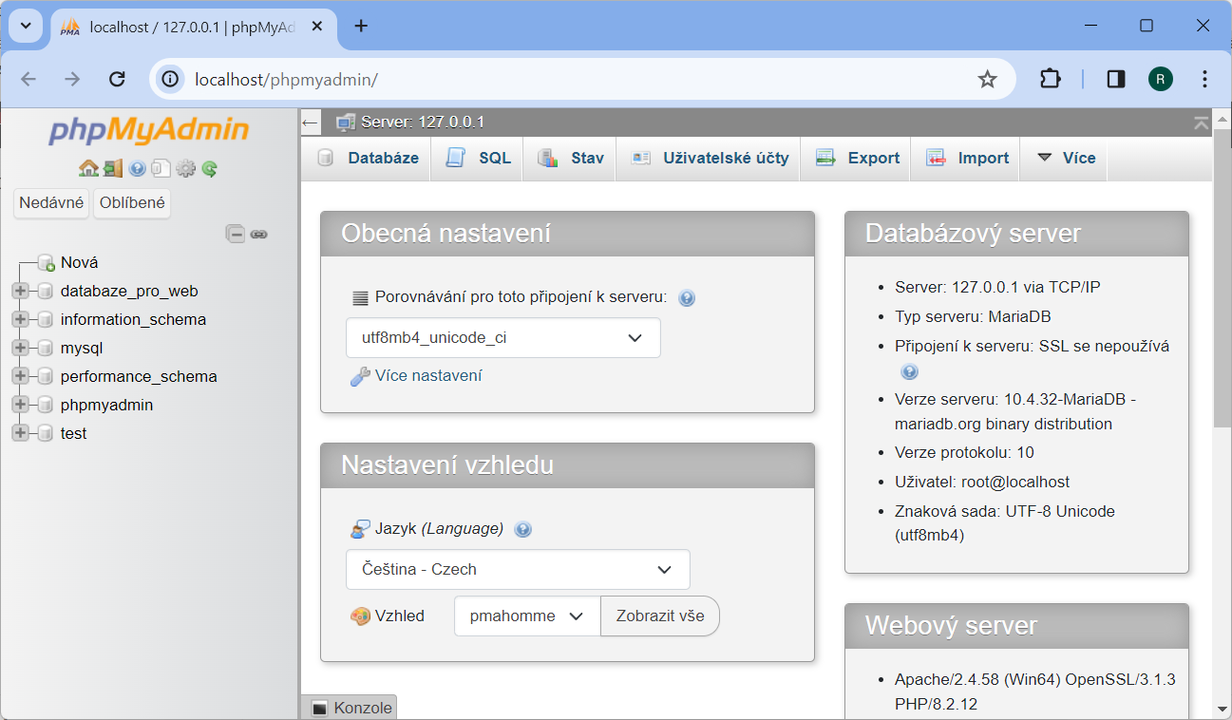Image resolution: width=1232 pixels, height=720 pixels.
Task: Open phpMyAdmin documentation question-mark icon in sidebar
Action: tap(137, 168)
